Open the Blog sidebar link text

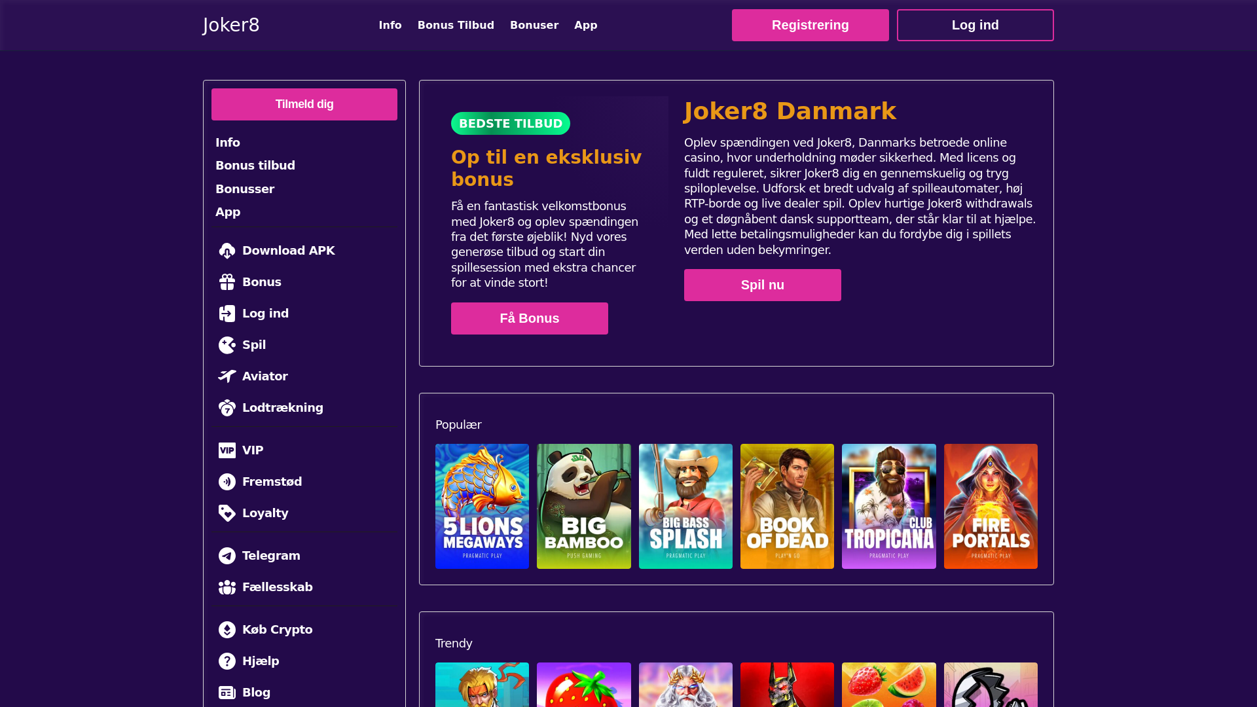[x=256, y=693]
